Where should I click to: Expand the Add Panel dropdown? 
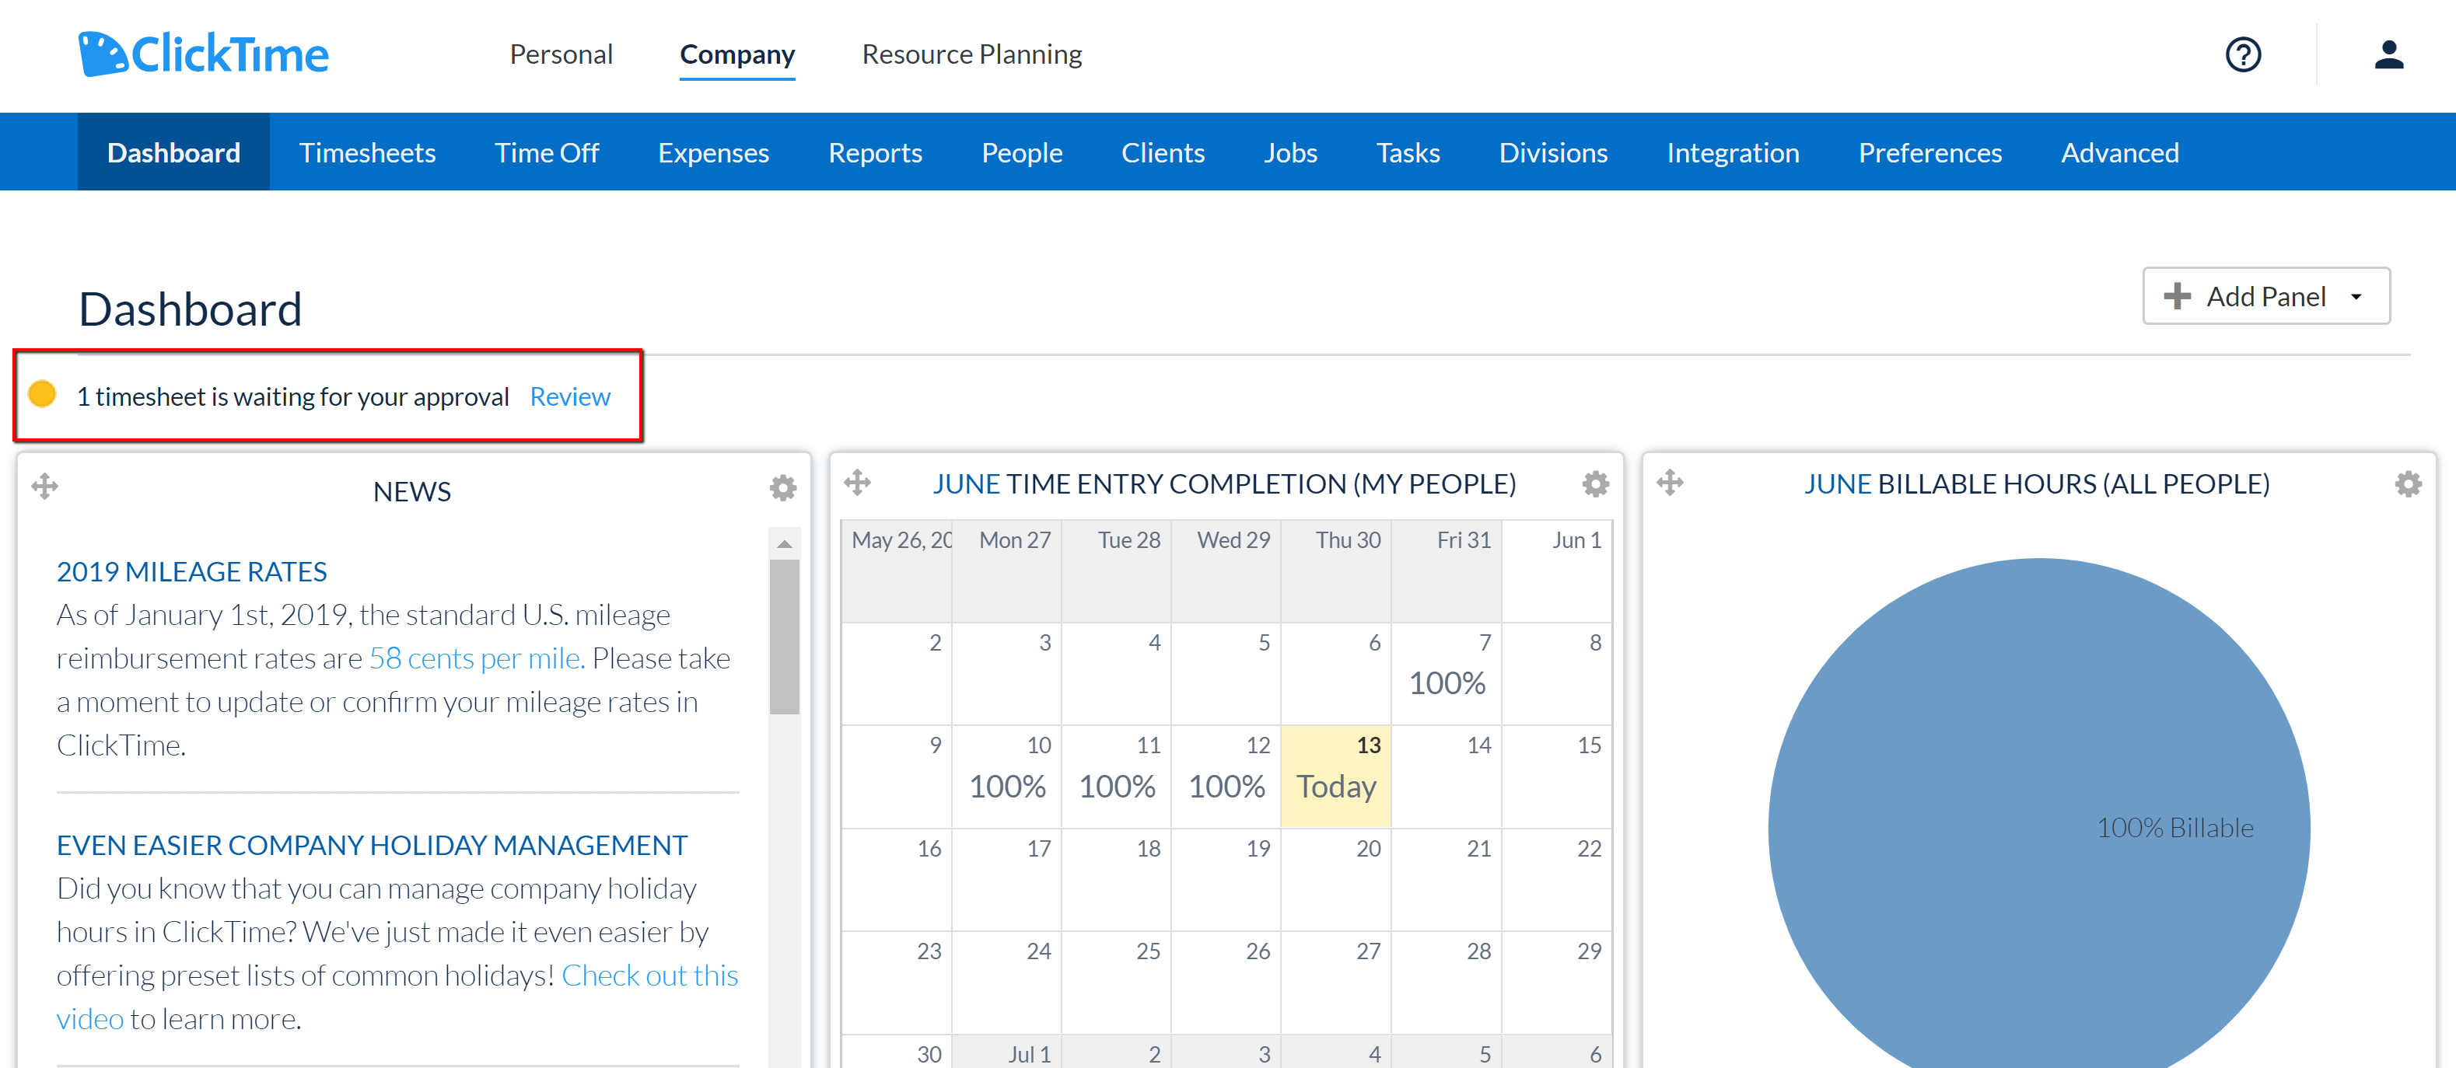(2265, 296)
